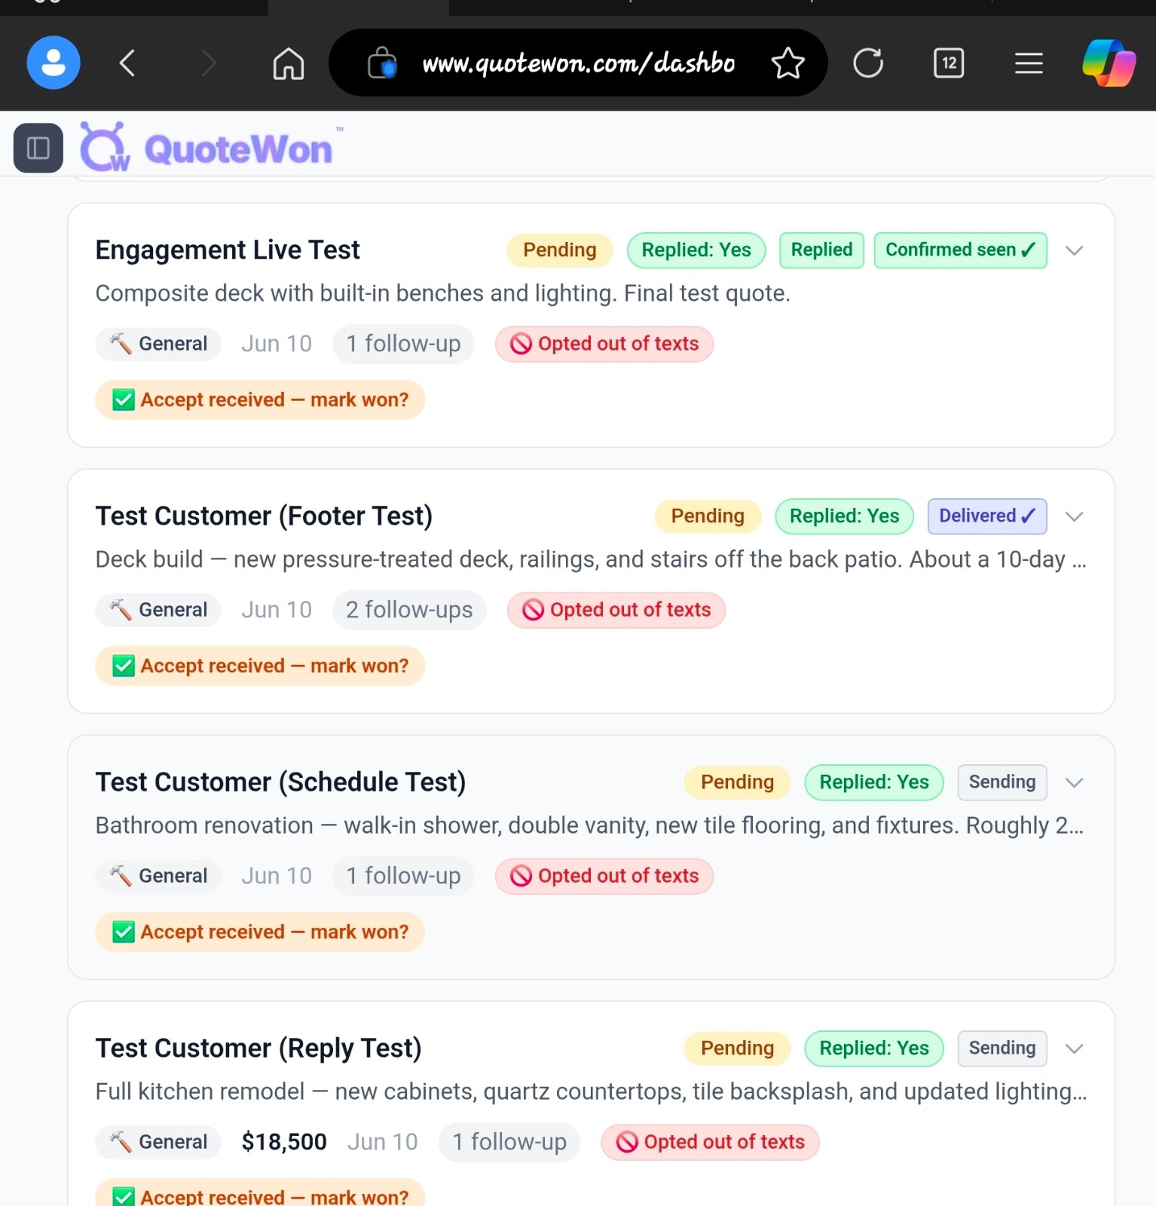Click Opted out of texts on Footer Test
Screen dimensions: 1156x1206
coord(616,610)
